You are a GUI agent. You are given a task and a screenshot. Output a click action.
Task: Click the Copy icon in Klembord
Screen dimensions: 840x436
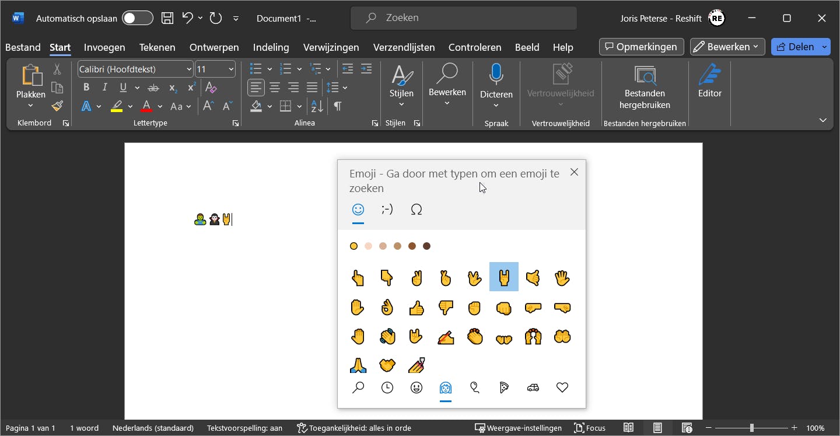click(57, 88)
